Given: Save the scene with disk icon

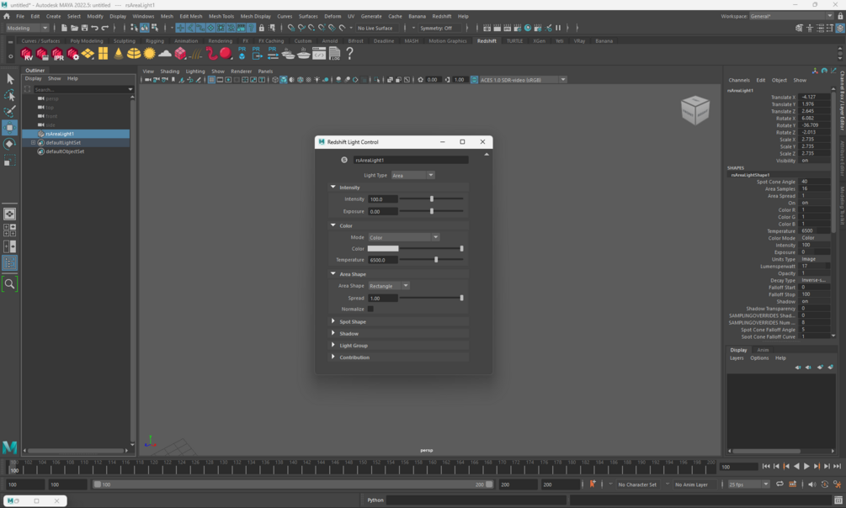Looking at the screenshot, I should coord(85,28).
